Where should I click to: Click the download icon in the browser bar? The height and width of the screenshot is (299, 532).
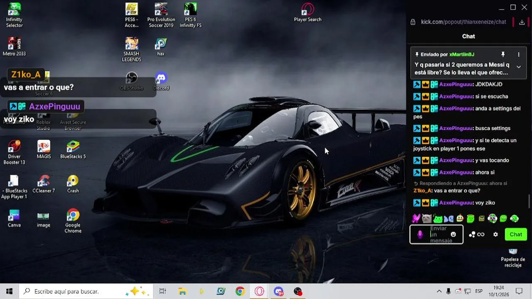(x=522, y=22)
